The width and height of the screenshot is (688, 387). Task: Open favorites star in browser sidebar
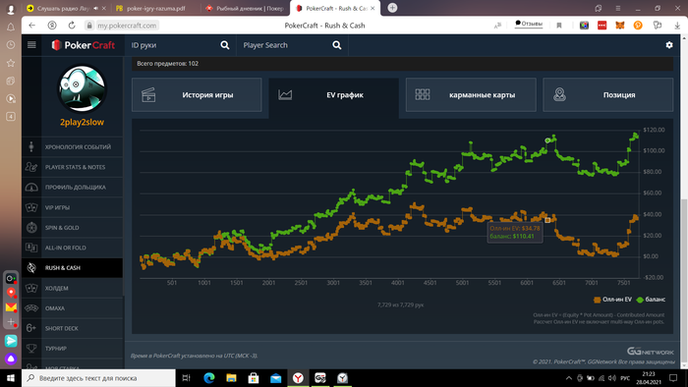tap(11, 63)
